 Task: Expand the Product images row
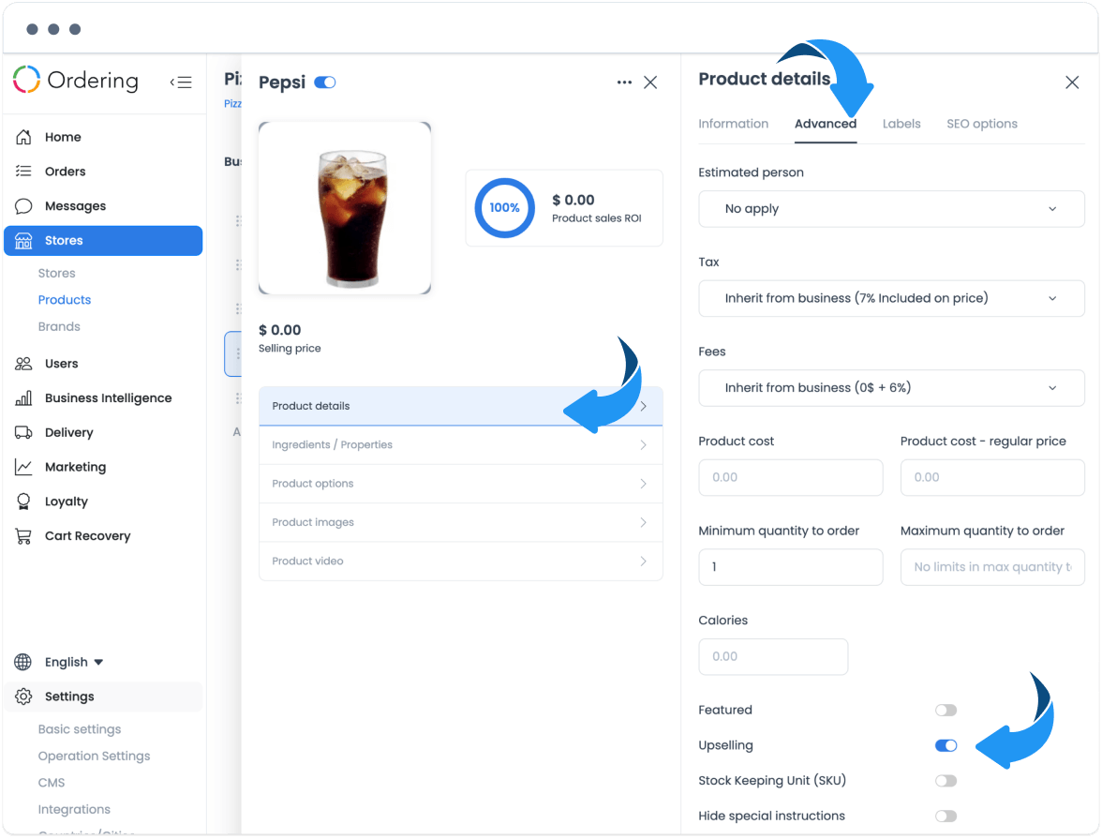[460, 522]
